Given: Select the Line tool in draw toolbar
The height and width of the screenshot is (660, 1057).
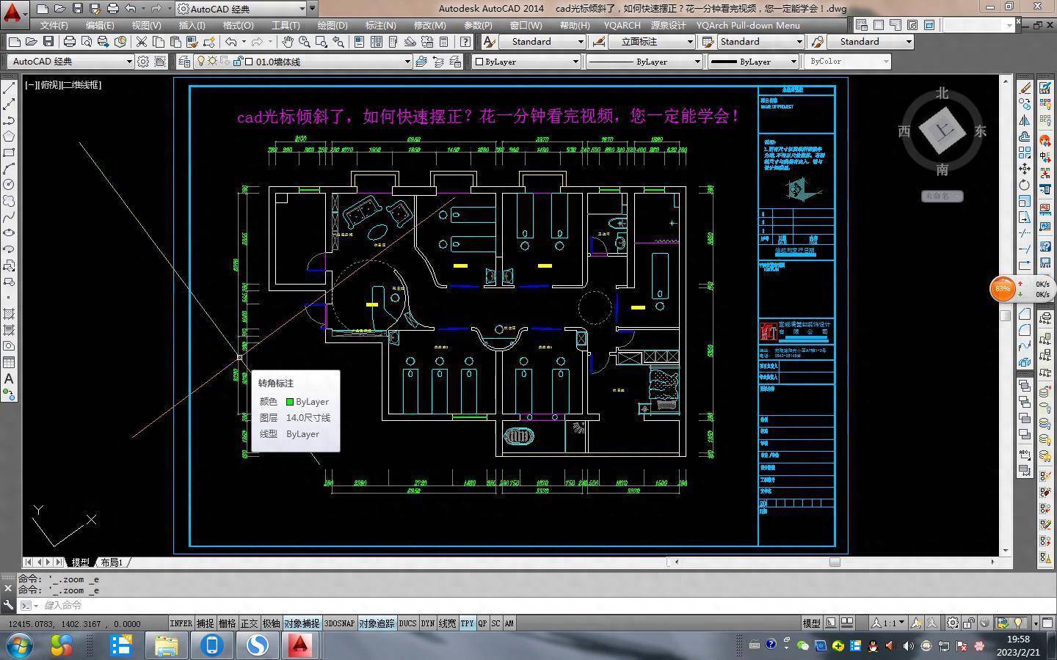Looking at the screenshot, I should click(9, 88).
